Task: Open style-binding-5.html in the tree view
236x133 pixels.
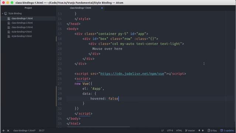Action: tap(22, 36)
